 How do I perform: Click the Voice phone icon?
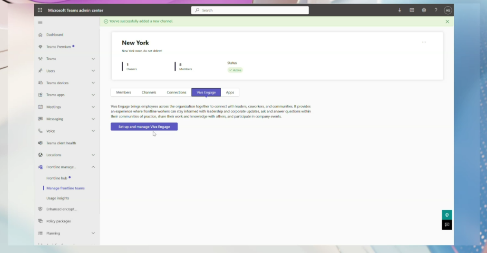pos(40,131)
